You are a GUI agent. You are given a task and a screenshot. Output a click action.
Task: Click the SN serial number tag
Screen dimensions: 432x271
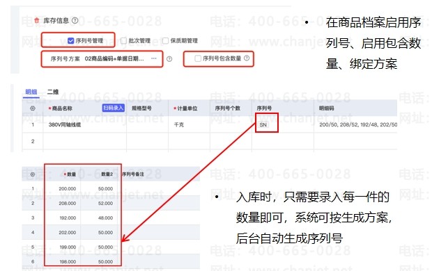(x=263, y=125)
